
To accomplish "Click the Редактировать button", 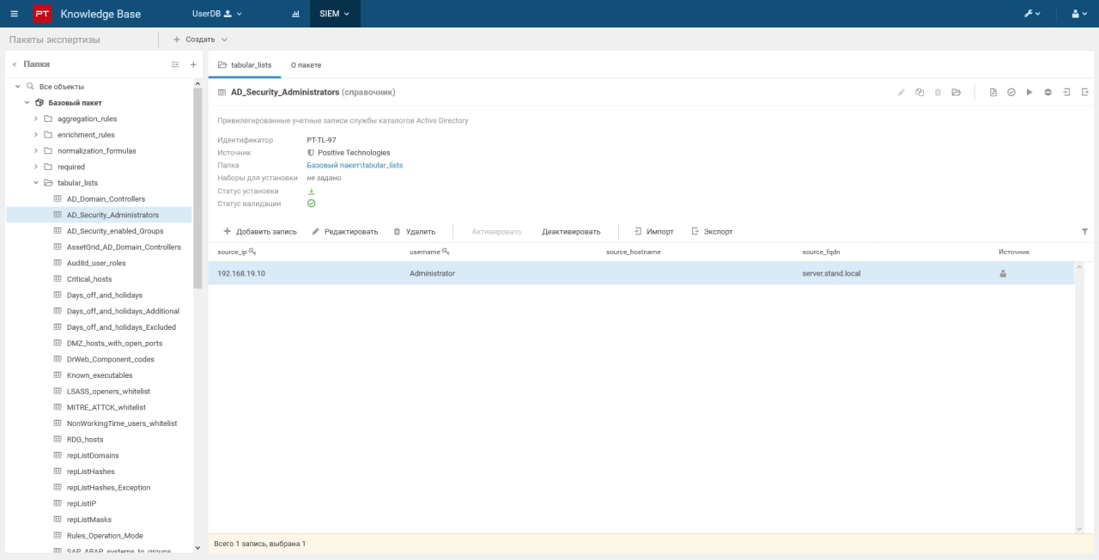I will point(344,232).
